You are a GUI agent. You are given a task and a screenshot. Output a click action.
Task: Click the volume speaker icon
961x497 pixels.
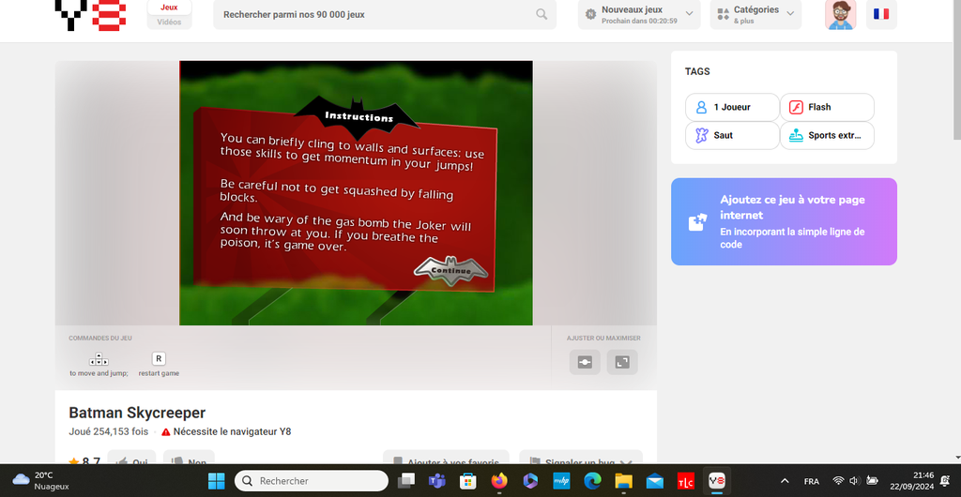coord(855,481)
